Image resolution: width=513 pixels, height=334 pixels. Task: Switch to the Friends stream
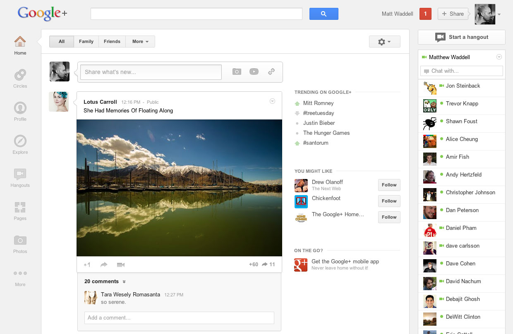[x=112, y=41]
